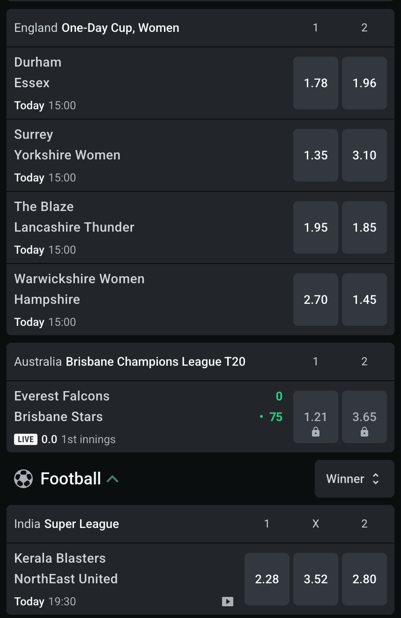Choose Warwickshire Women odds 2.70
This screenshot has height=618, width=401.
pos(315,300)
